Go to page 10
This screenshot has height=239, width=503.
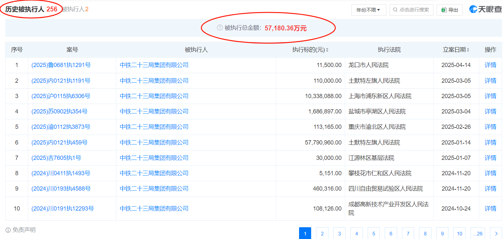pyautogui.click(x=460, y=233)
